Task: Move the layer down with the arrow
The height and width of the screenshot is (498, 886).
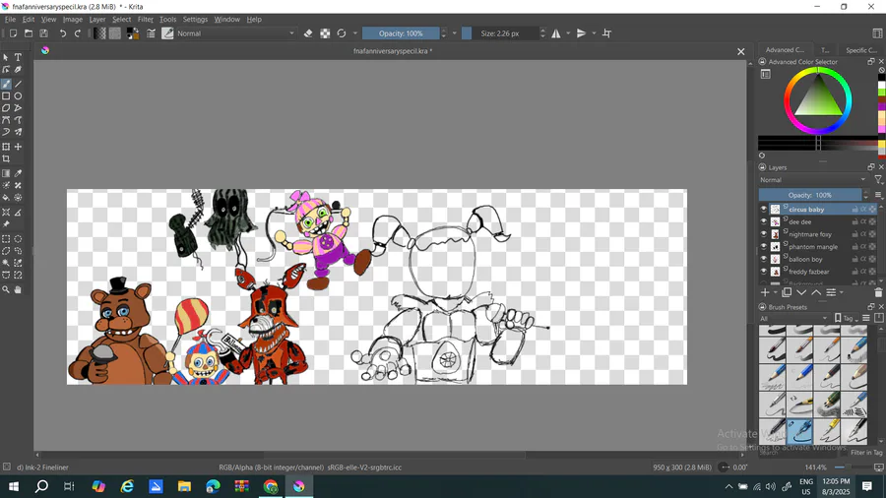Action: coord(801,292)
